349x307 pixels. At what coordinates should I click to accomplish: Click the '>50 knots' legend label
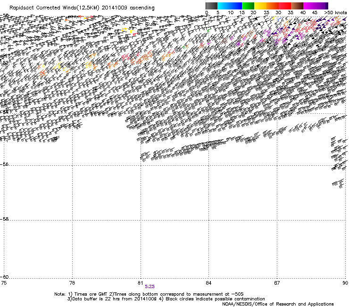coord(335,13)
